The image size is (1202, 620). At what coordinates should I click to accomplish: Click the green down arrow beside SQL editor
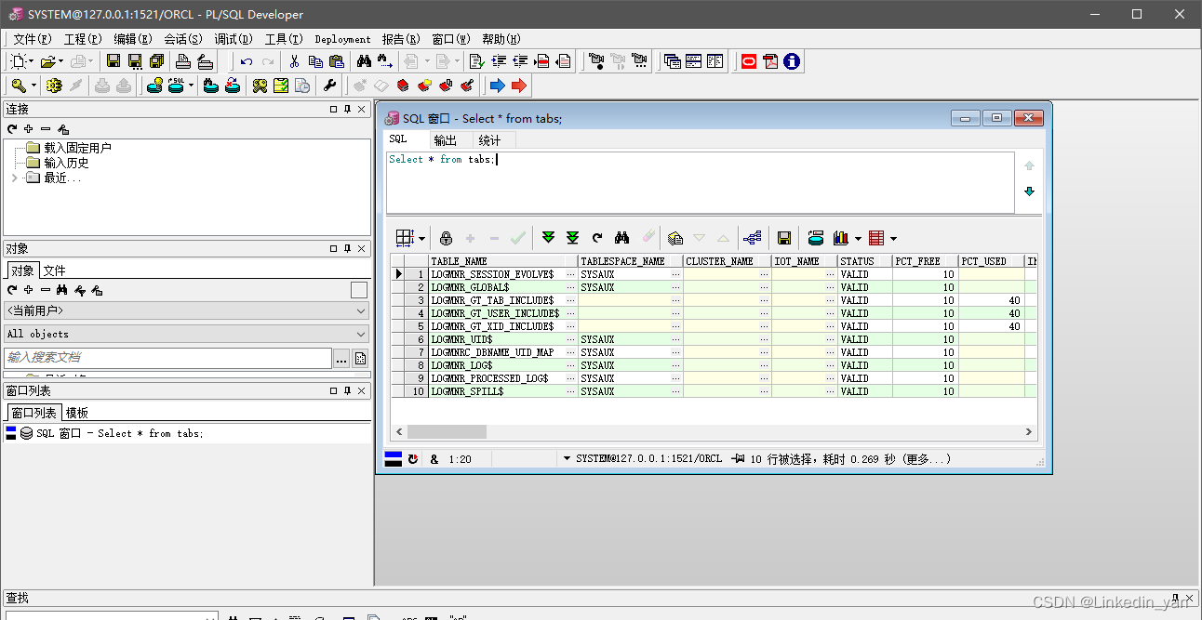[1029, 191]
